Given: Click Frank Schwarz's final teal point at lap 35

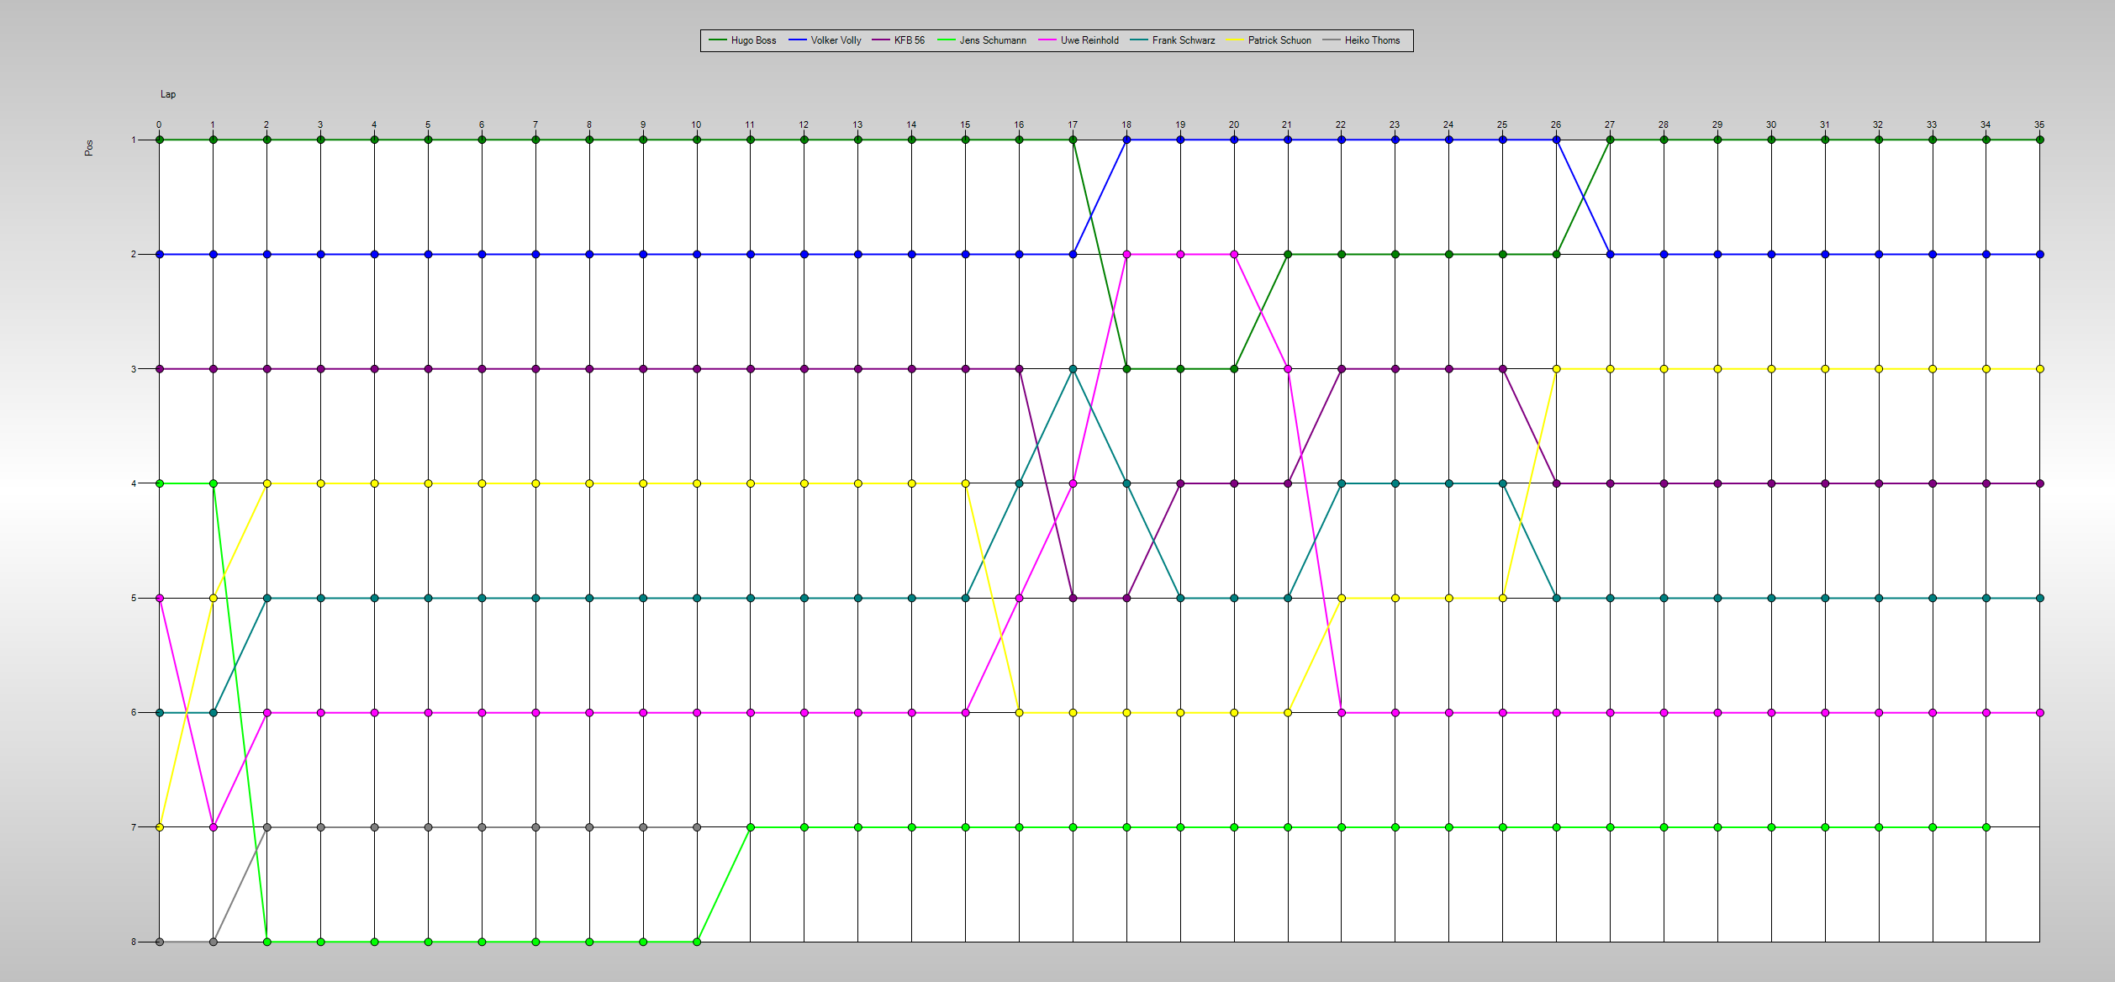Looking at the screenshot, I should 2040,598.
